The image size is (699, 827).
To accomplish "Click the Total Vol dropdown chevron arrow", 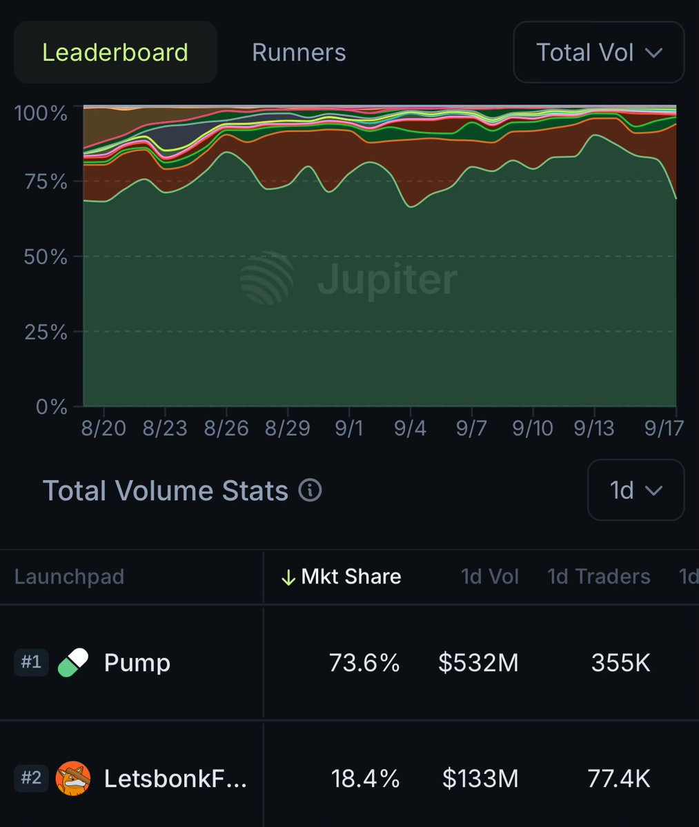I will [653, 52].
